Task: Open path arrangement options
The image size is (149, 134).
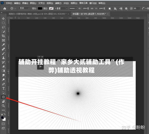Action: coord(121,9)
